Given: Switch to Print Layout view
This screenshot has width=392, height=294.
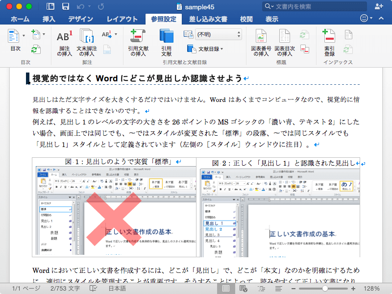Looking at the screenshot, I should coord(226,288).
